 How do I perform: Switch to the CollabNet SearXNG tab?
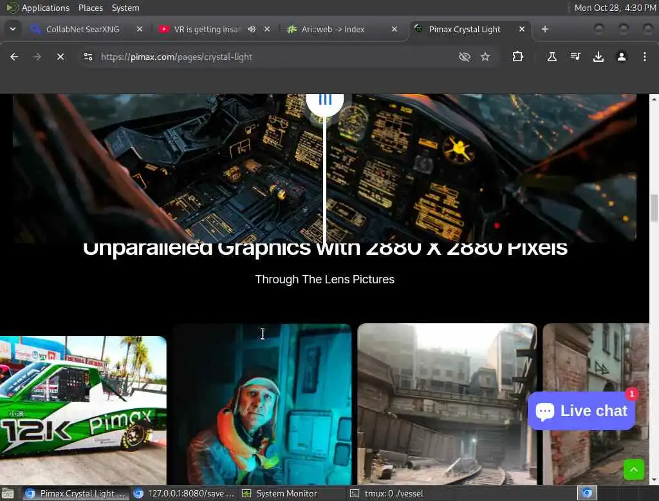[x=83, y=29]
